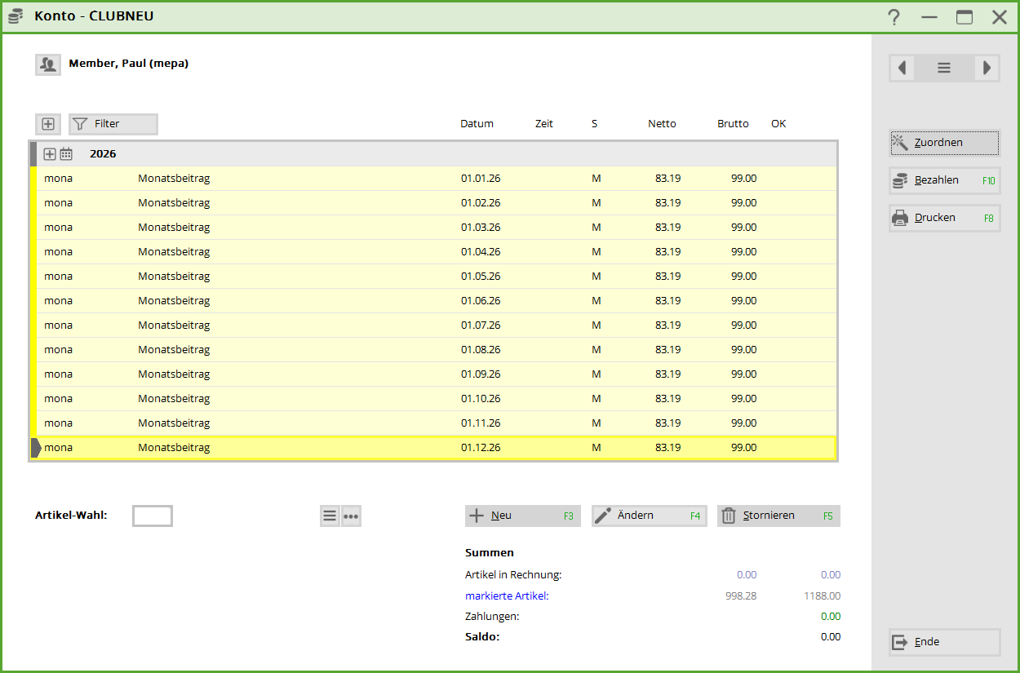Create a new entry with Neu
This screenshot has height=673, width=1020.
(x=522, y=516)
